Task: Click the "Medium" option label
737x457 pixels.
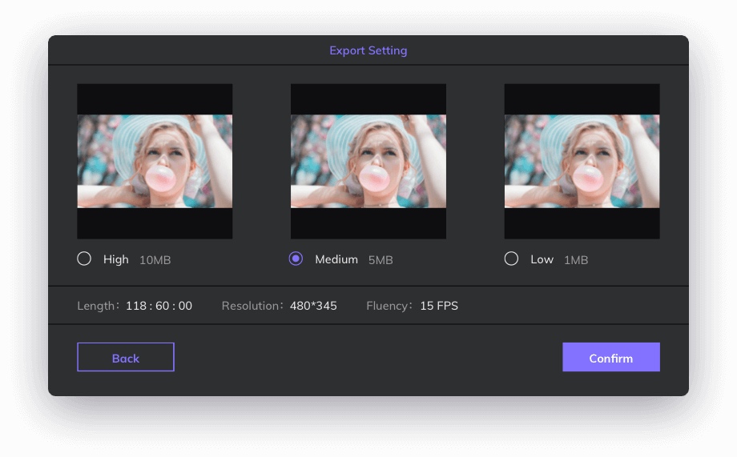Action: coord(336,259)
